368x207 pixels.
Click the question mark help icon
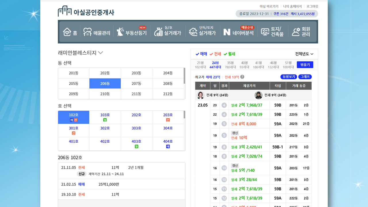coord(242,77)
